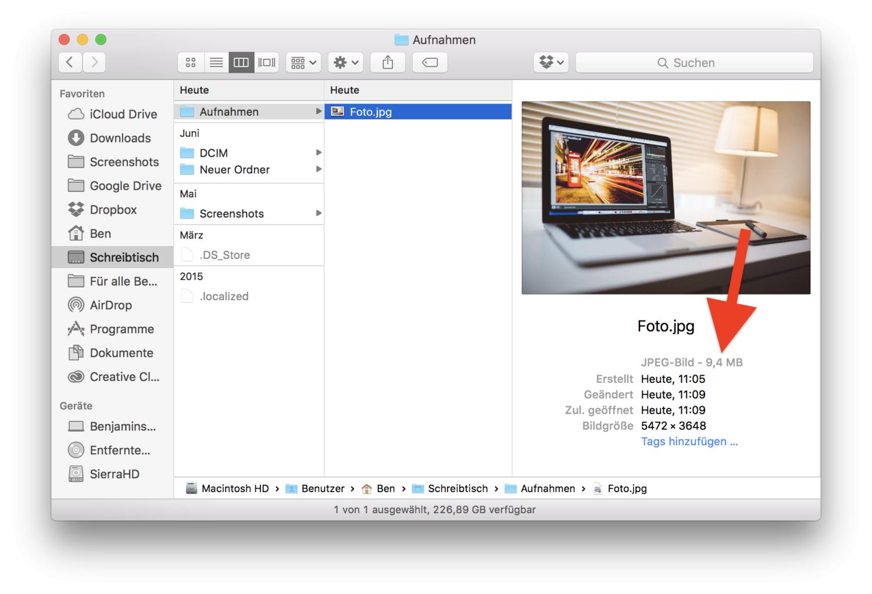The width and height of the screenshot is (872, 594).
Task: Click the Heute header in first column
Action: [194, 90]
